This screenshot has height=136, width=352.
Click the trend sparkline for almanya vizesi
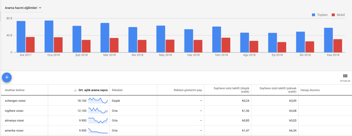[98, 120]
